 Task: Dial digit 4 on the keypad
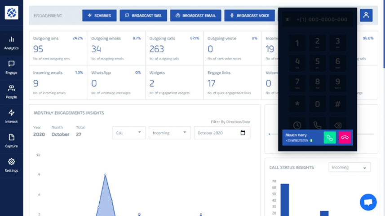point(297,63)
